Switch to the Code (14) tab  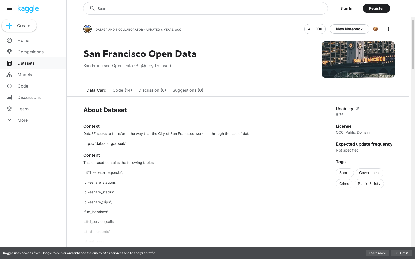tap(122, 90)
